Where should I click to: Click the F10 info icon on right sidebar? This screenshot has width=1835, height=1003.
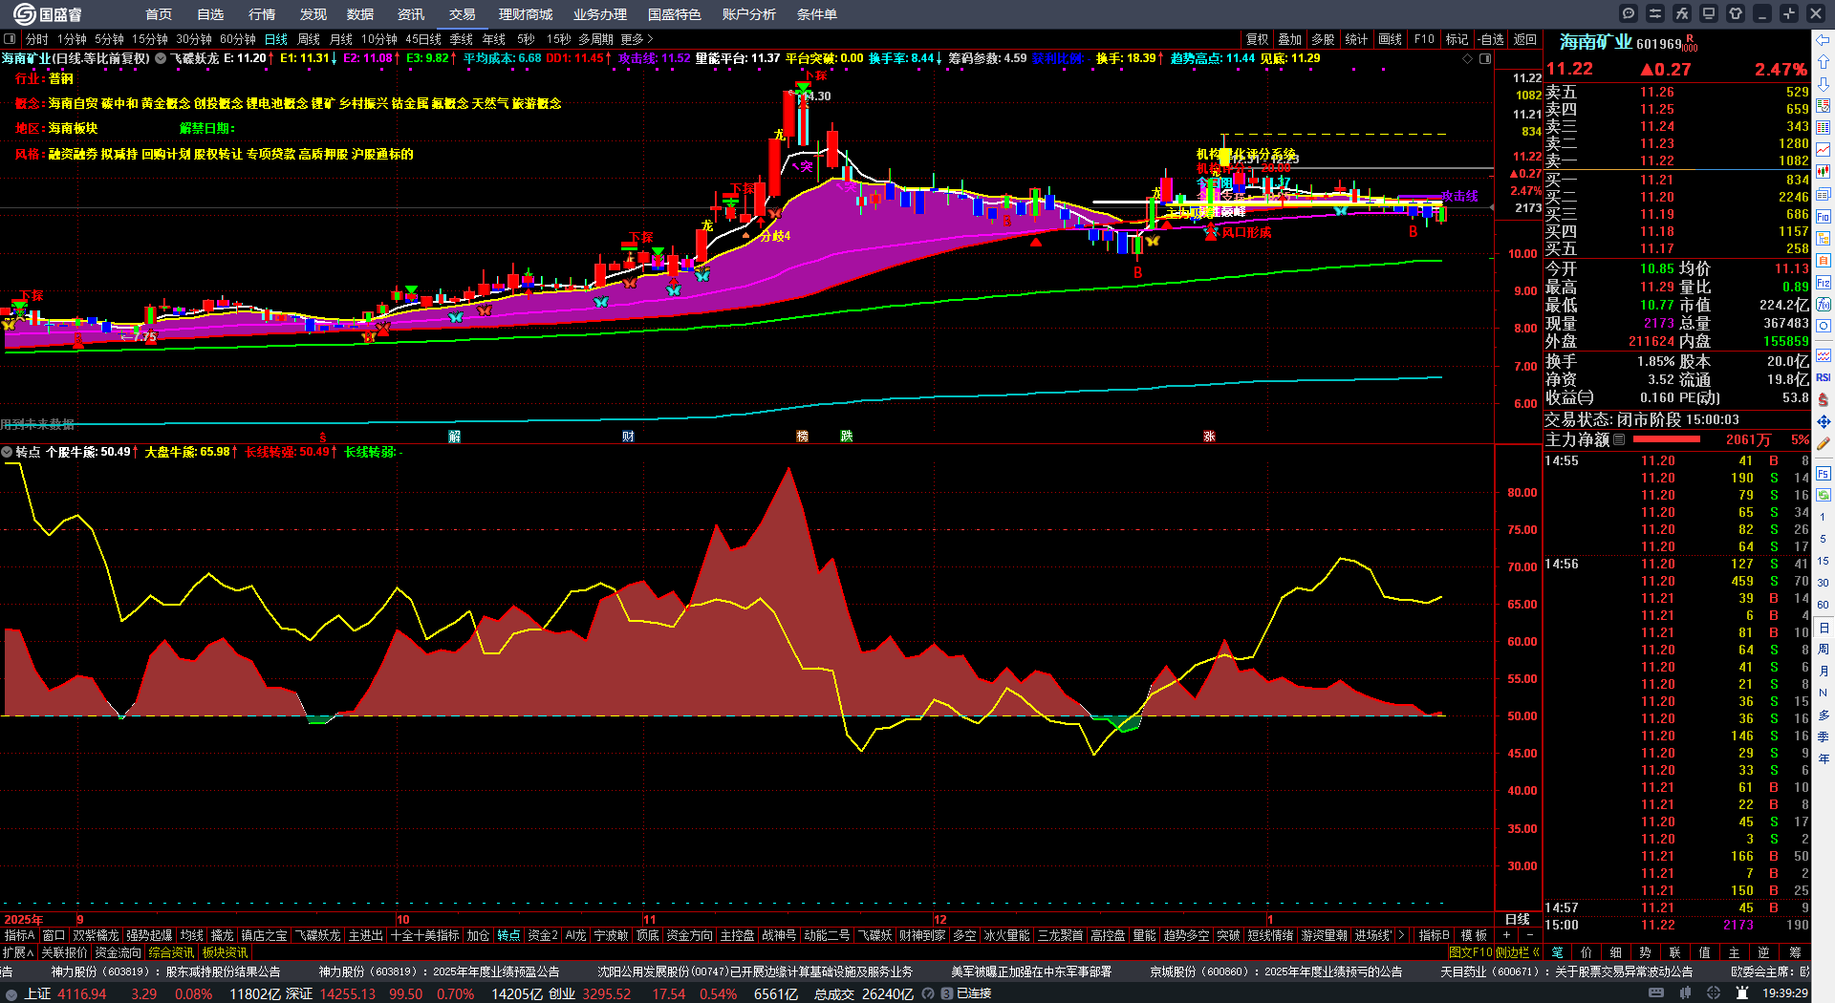1824,217
